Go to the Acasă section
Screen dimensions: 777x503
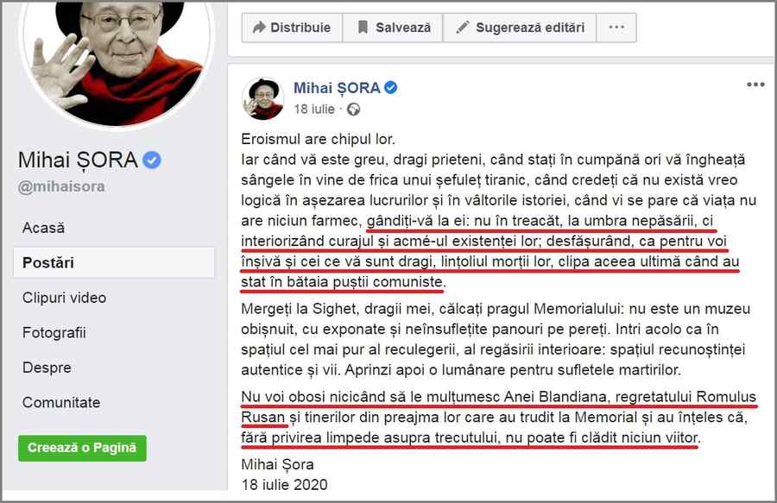(44, 228)
